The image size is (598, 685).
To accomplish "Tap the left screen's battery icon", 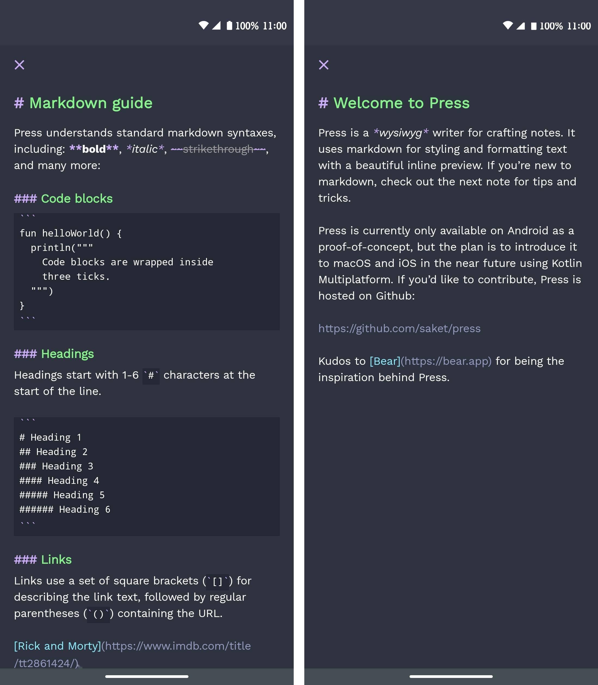I will (229, 25).
